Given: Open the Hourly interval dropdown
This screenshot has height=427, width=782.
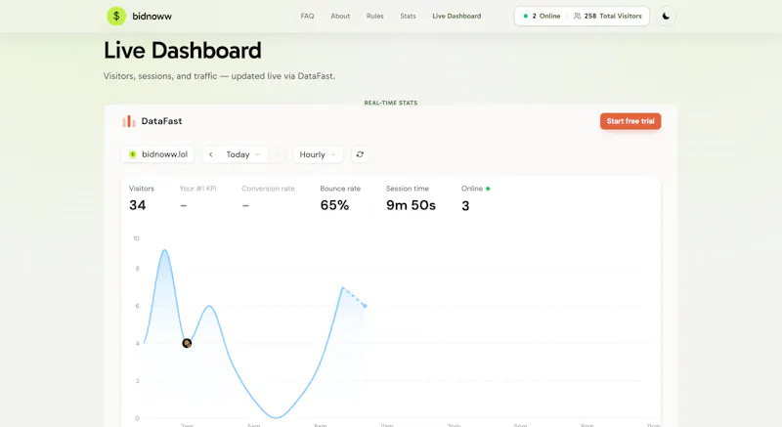Looking at the screenshot, I should pyautogui.click(x=317, y=154).
